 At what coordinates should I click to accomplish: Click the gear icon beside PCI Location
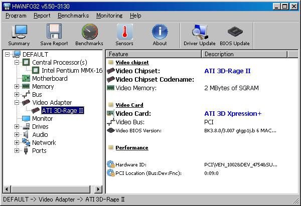pyautogui.click(x=111, y=173)
